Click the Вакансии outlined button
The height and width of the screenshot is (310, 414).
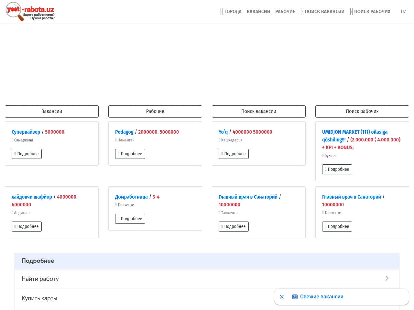(52, 111)
